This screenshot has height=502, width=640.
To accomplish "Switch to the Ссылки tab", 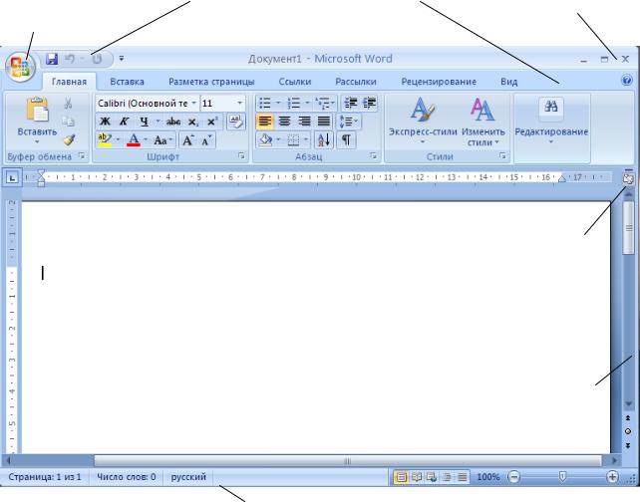I will point(295,82).
